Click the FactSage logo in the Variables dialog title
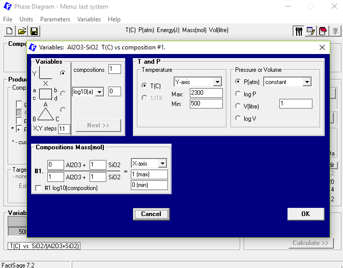The image size is (343, 268). pyautogui.click(x=33, y=47)
